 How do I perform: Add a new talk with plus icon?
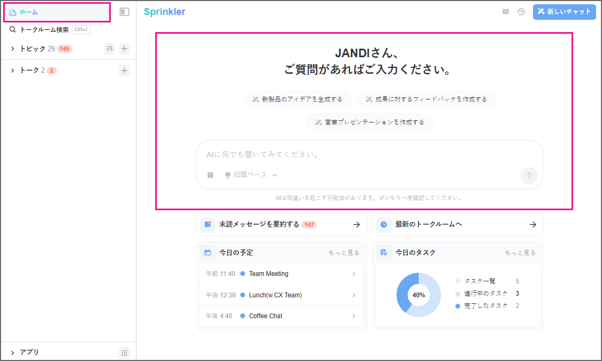(124, 71)
